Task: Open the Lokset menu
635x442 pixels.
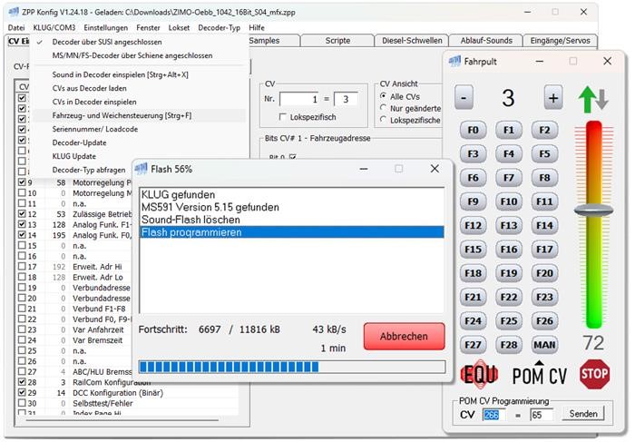Action: 180,28
